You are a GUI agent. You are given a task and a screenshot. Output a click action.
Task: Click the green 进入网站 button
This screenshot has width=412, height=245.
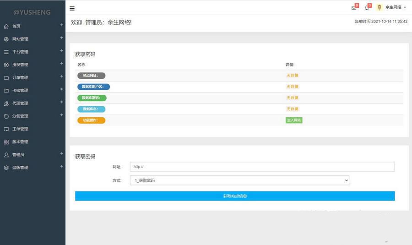point(294,120)
